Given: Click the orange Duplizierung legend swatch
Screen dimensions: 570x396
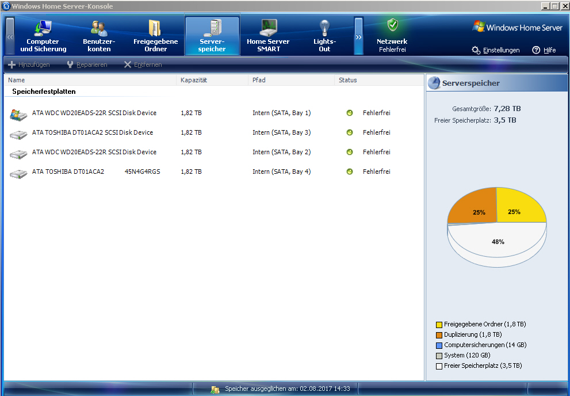Looking at the screenshot, I should coord(439,334).
